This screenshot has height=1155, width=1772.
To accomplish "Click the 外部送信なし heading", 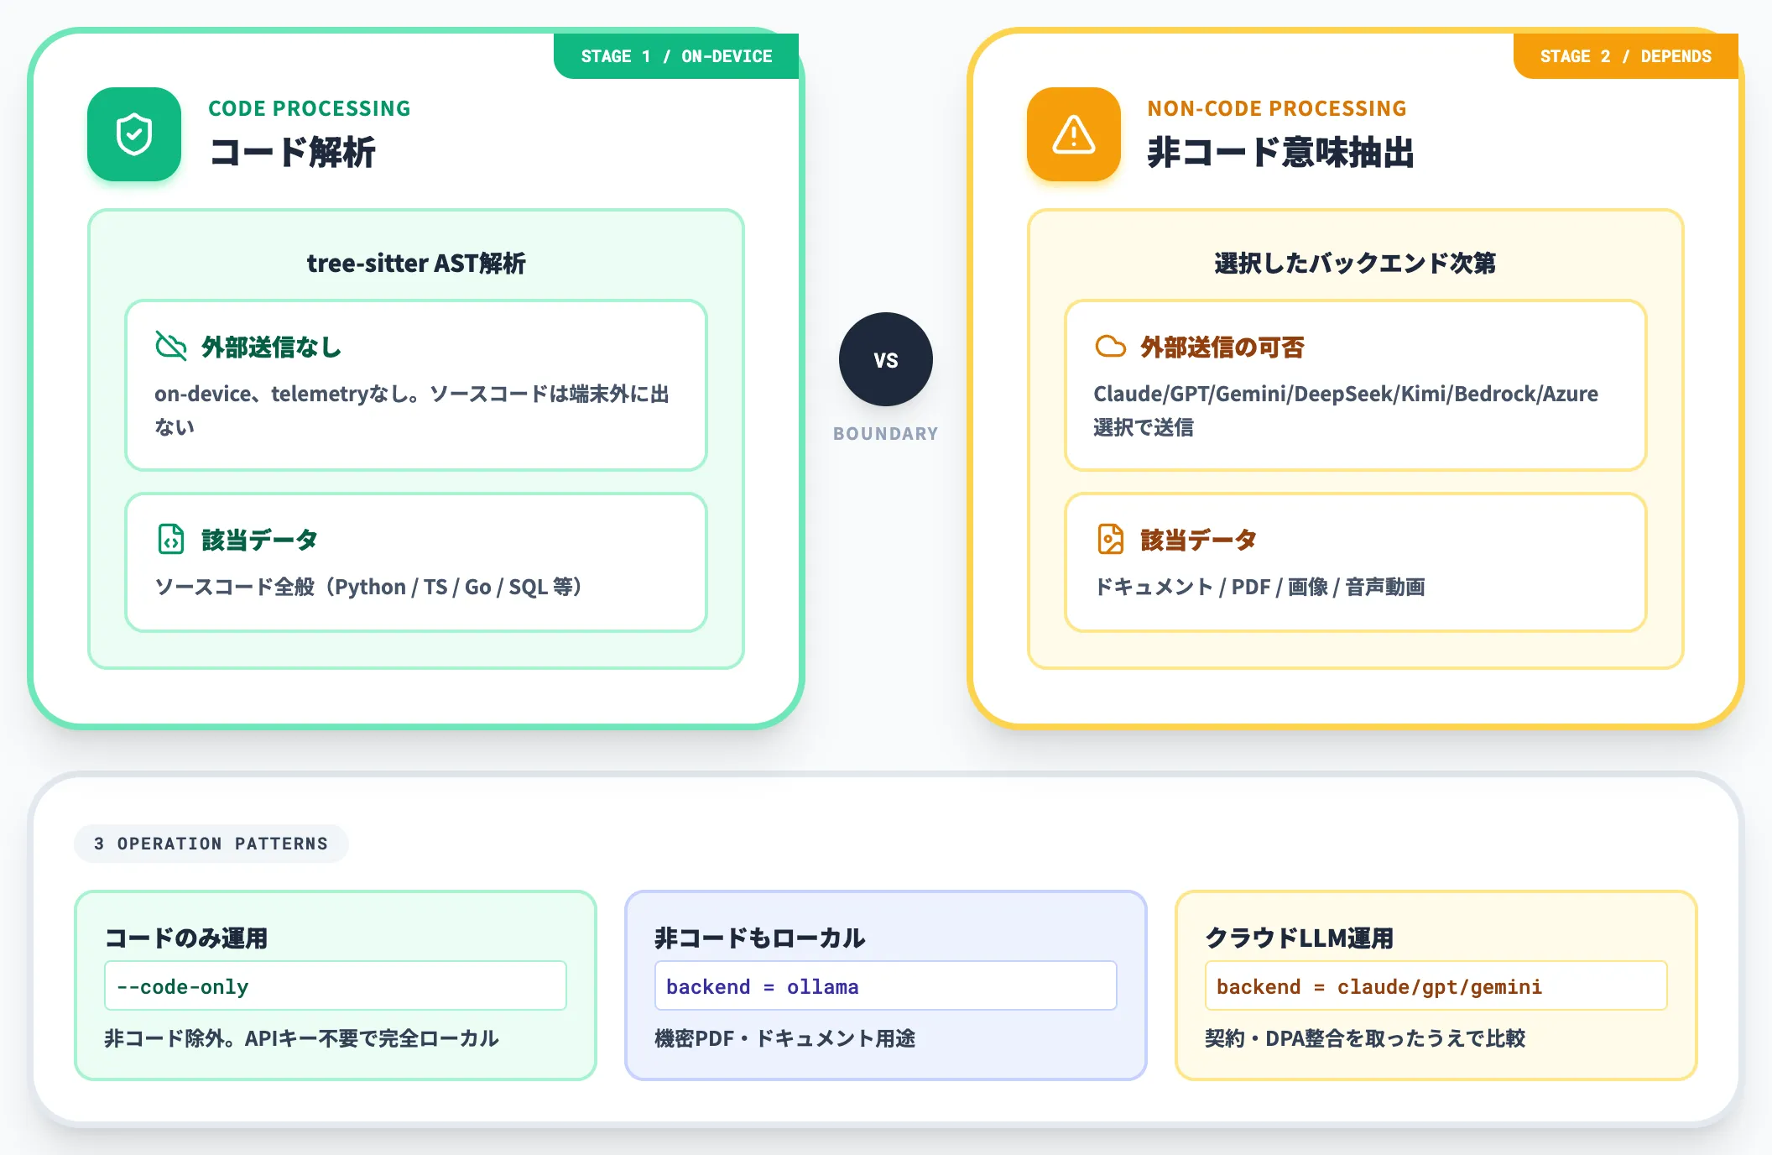I will (272, 347).
